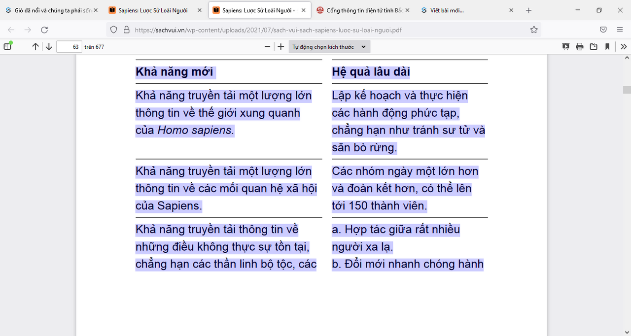
Task: Go back to the previous web page
Action: [11, 30]
